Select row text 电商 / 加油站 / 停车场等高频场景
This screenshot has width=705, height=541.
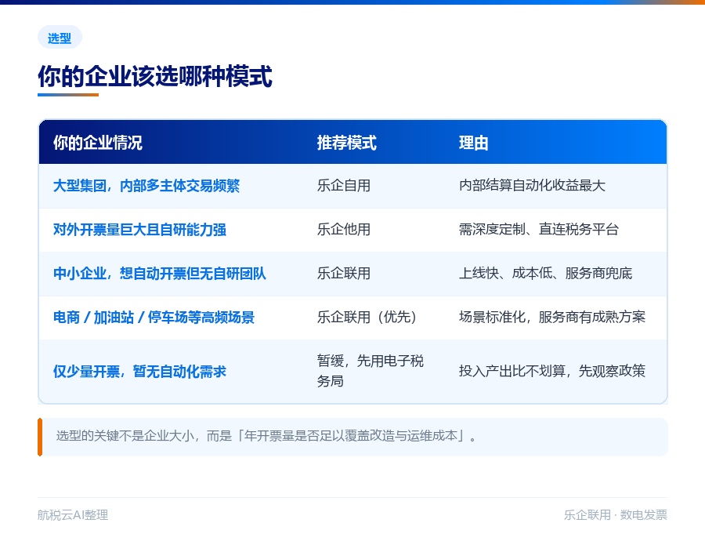tap(154, 318)
